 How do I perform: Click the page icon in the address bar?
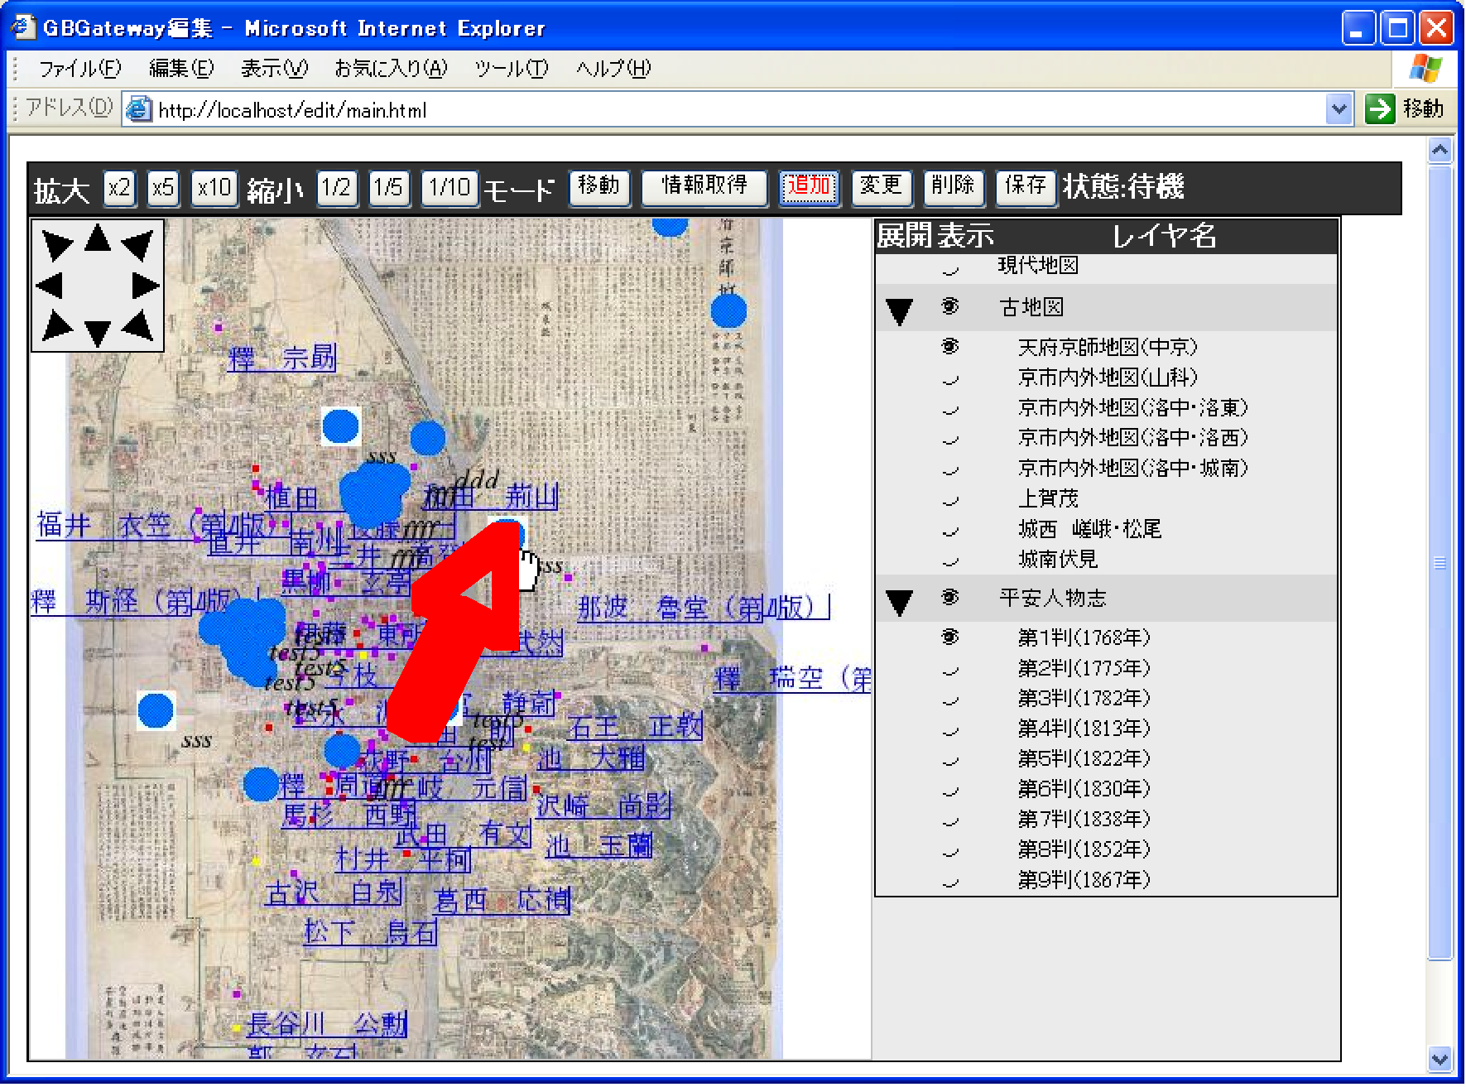tap(139, 109)
